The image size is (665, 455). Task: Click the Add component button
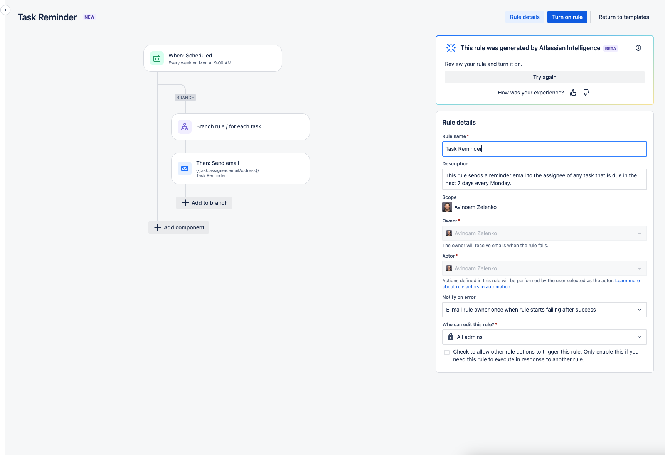tap(178, 228)
